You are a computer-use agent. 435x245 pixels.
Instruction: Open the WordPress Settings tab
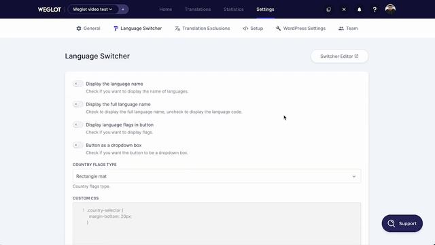(300, 29)
